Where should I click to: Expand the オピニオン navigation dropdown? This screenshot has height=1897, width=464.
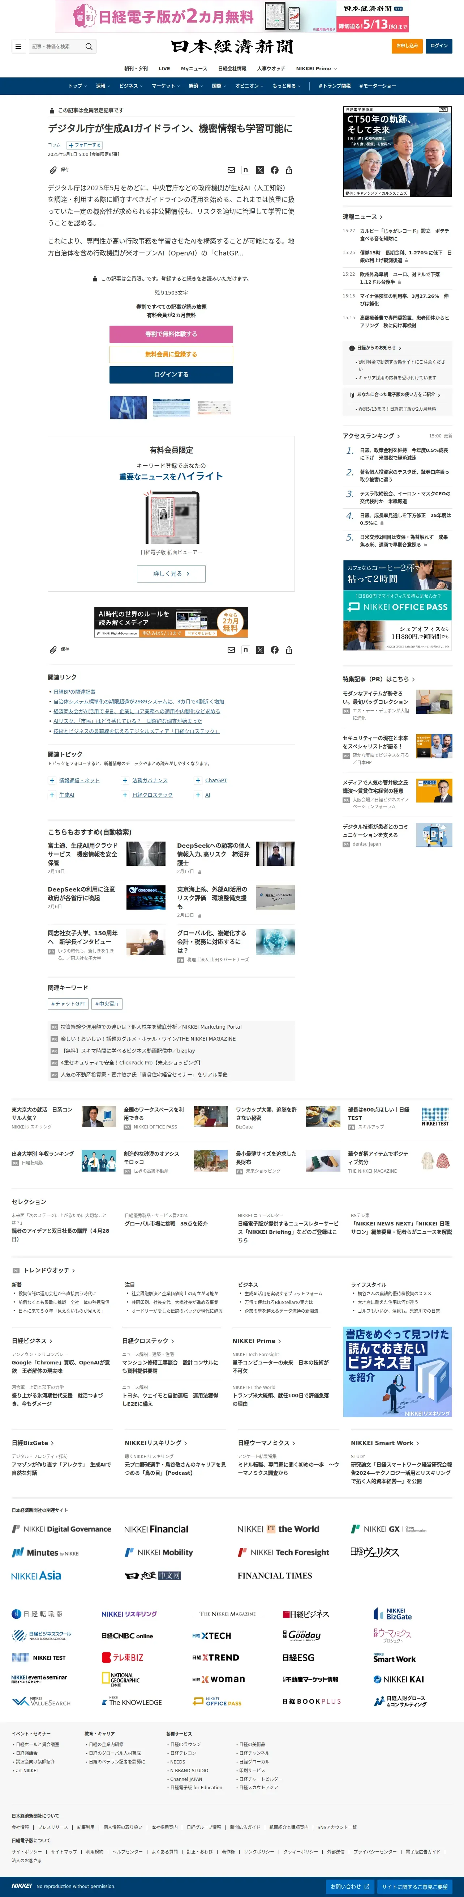click(x=250, y=86)
